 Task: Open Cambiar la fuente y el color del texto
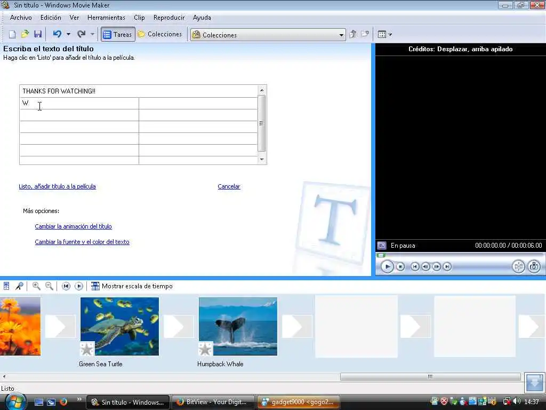point(82,242)
